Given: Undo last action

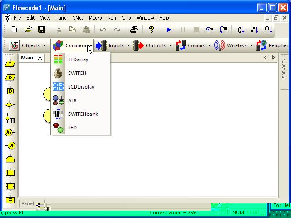Looking at the screenshot, I should (x=103, y=30).
